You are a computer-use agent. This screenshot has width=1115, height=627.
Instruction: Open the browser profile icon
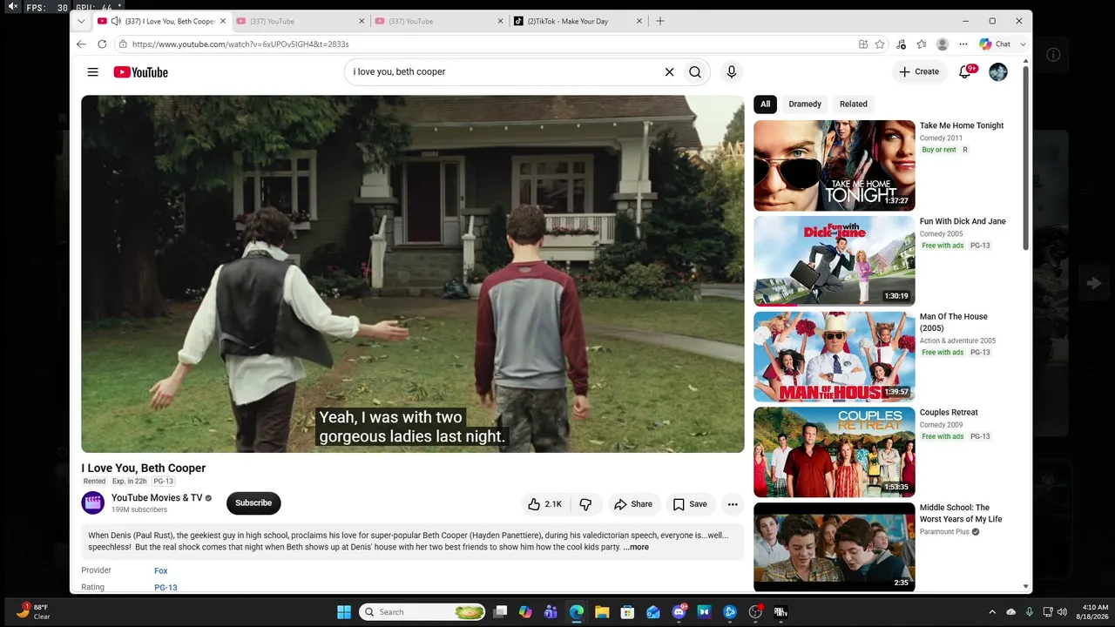pos(942,44)
